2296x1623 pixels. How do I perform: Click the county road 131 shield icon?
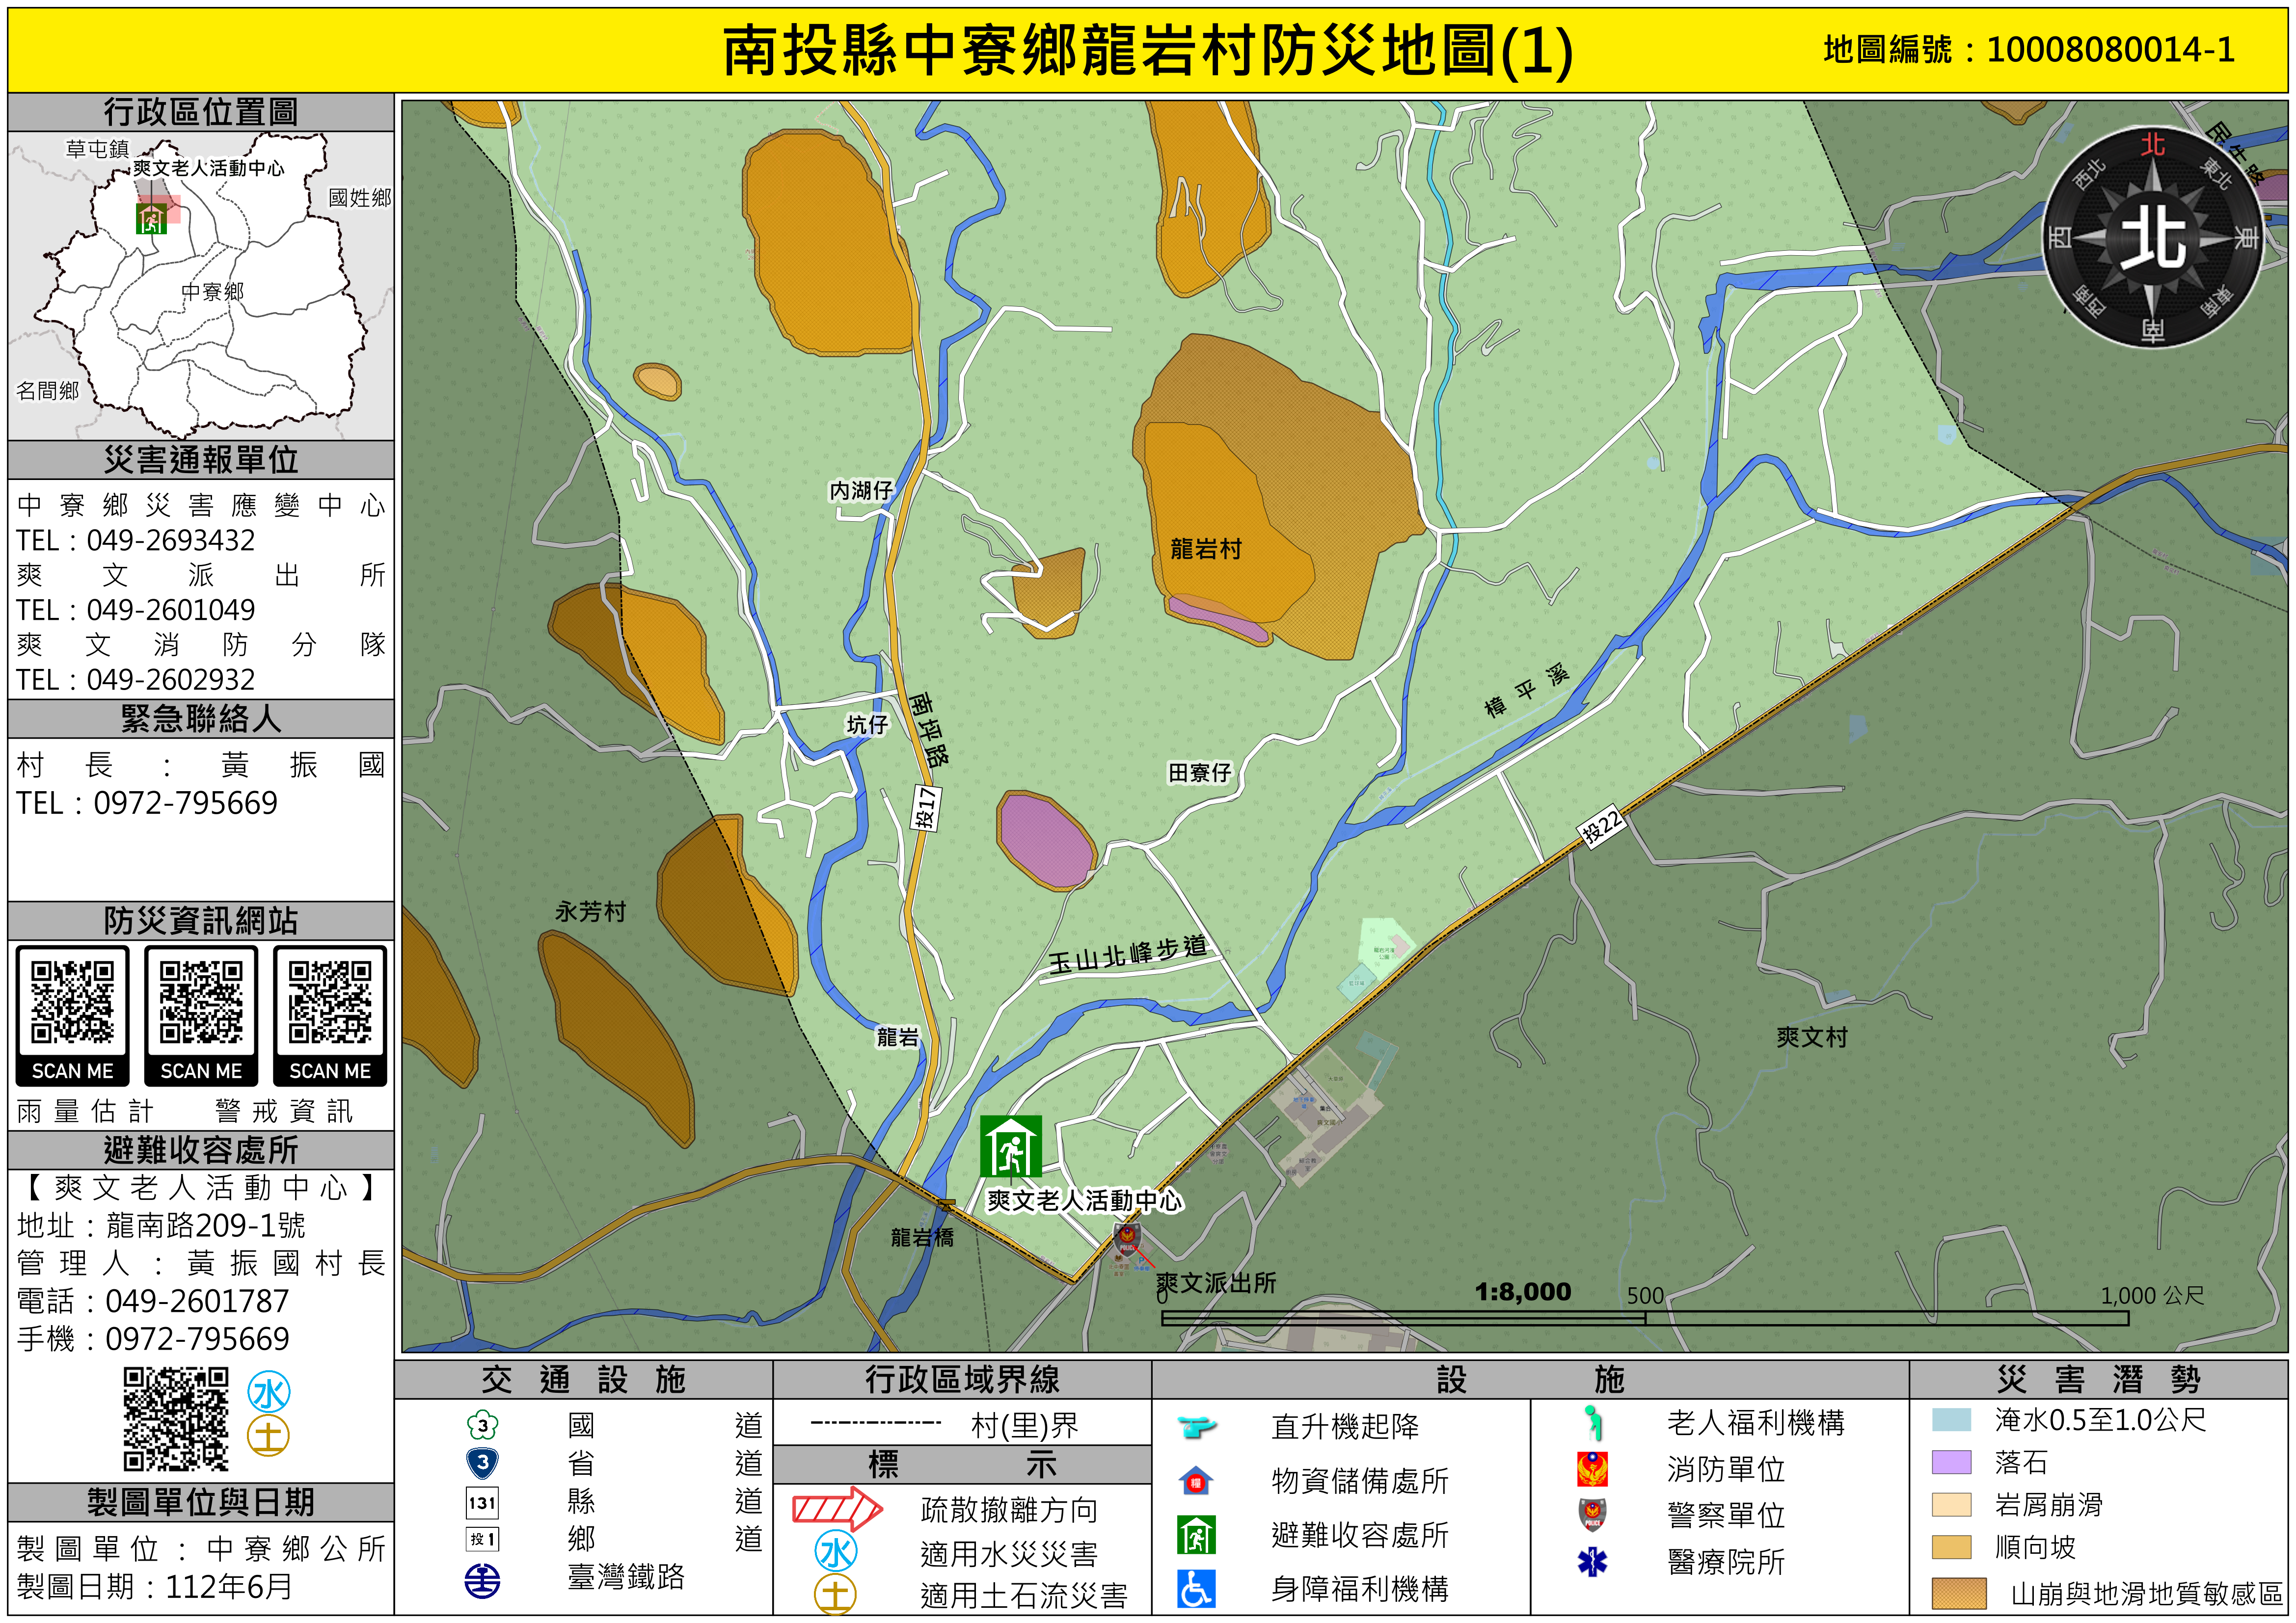[x=482, y=1502]
